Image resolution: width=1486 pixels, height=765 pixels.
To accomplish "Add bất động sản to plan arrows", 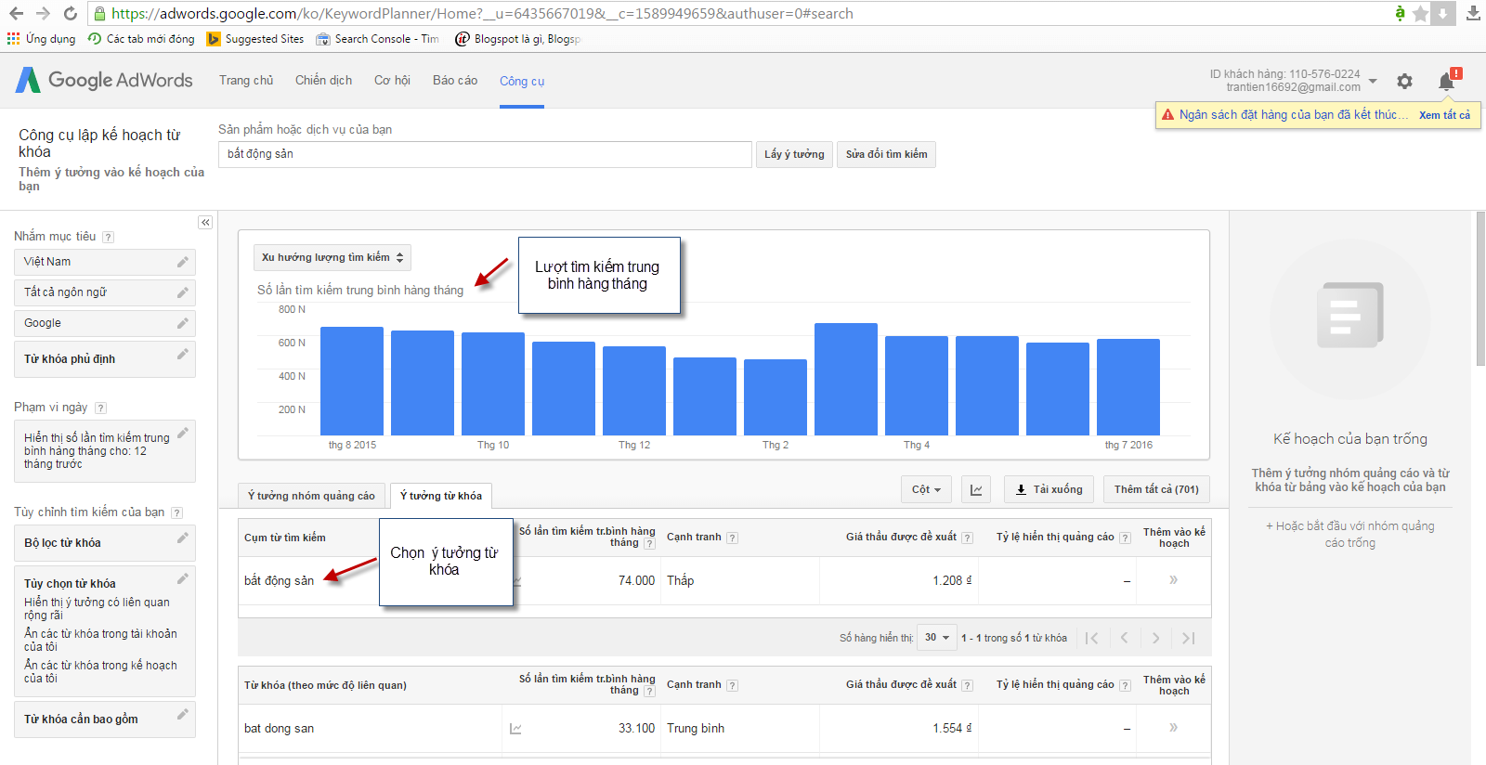I will pos(1173,580).
